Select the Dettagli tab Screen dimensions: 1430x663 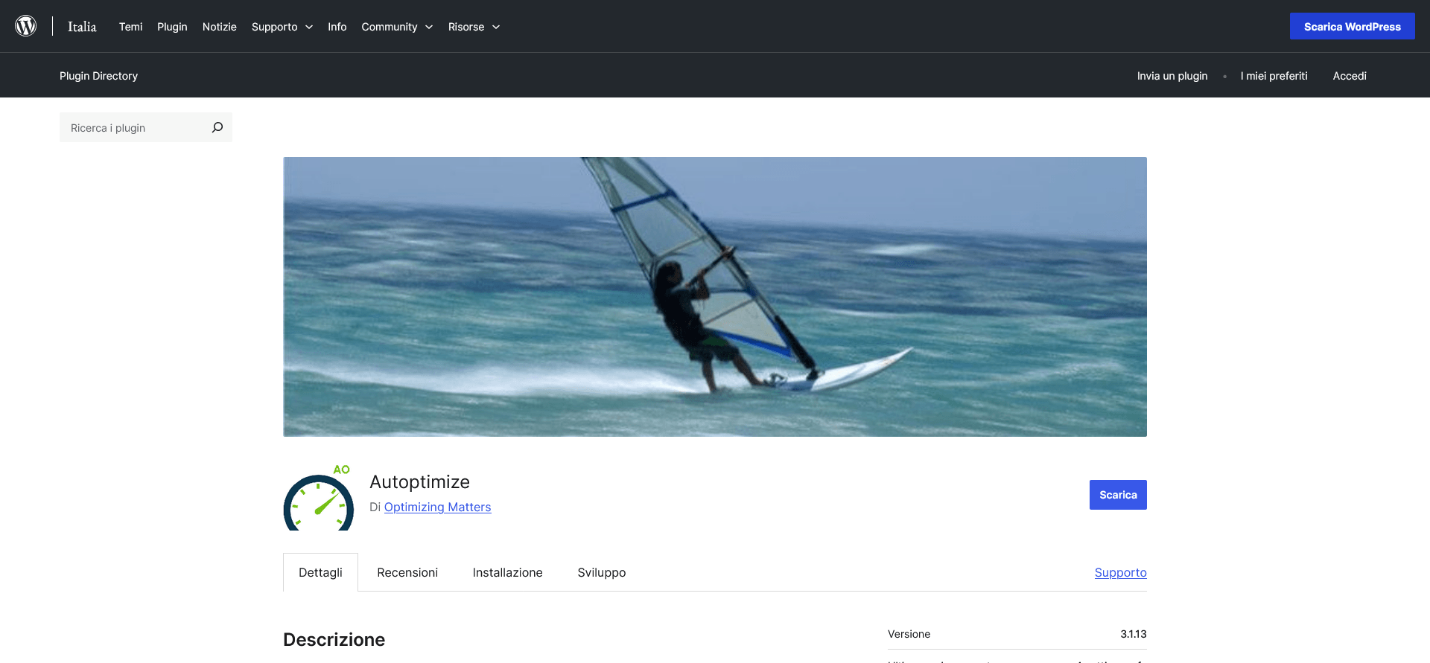tap(320, 572)
